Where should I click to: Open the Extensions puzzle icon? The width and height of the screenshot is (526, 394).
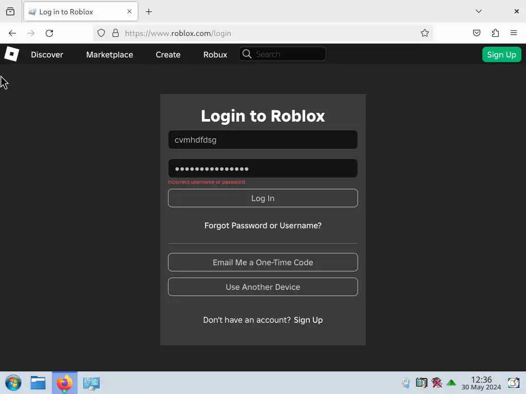tap(495, 33)
